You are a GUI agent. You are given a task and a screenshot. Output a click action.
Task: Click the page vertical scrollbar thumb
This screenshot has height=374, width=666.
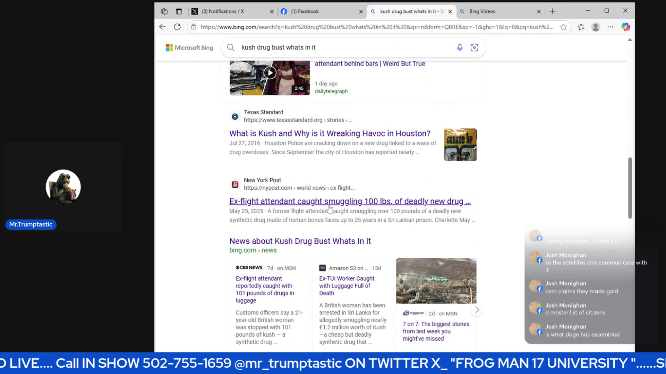coord(630,188)
